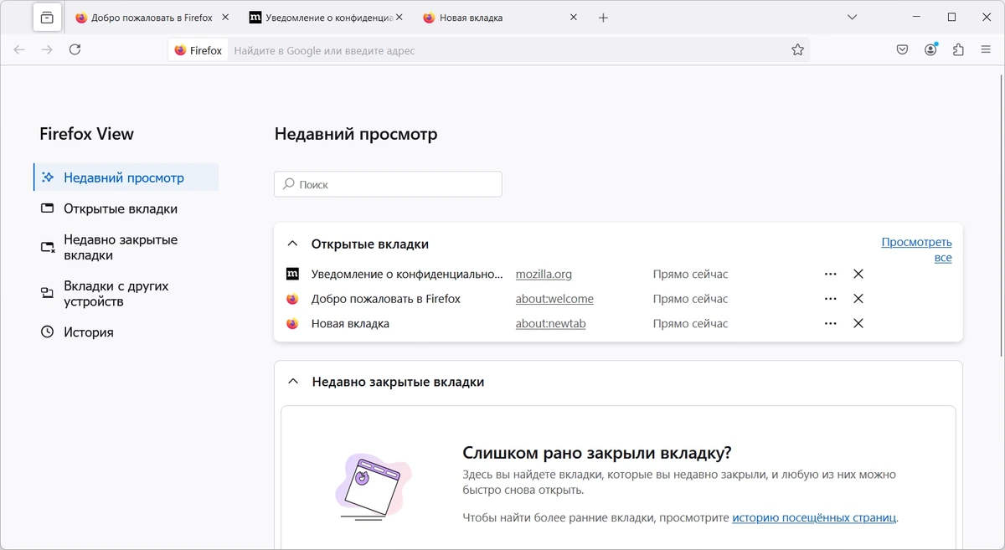Image resolution: width=1005 pixels, height=550 pixels.
Task: Click the closed-tab illustration image
Action: tap(373, 486)
